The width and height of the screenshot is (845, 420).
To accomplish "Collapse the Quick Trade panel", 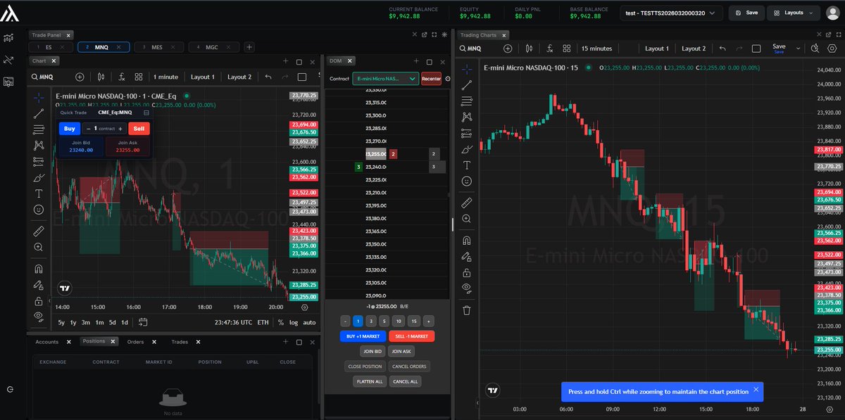I will pyautogui.click(x=146, y=112).
